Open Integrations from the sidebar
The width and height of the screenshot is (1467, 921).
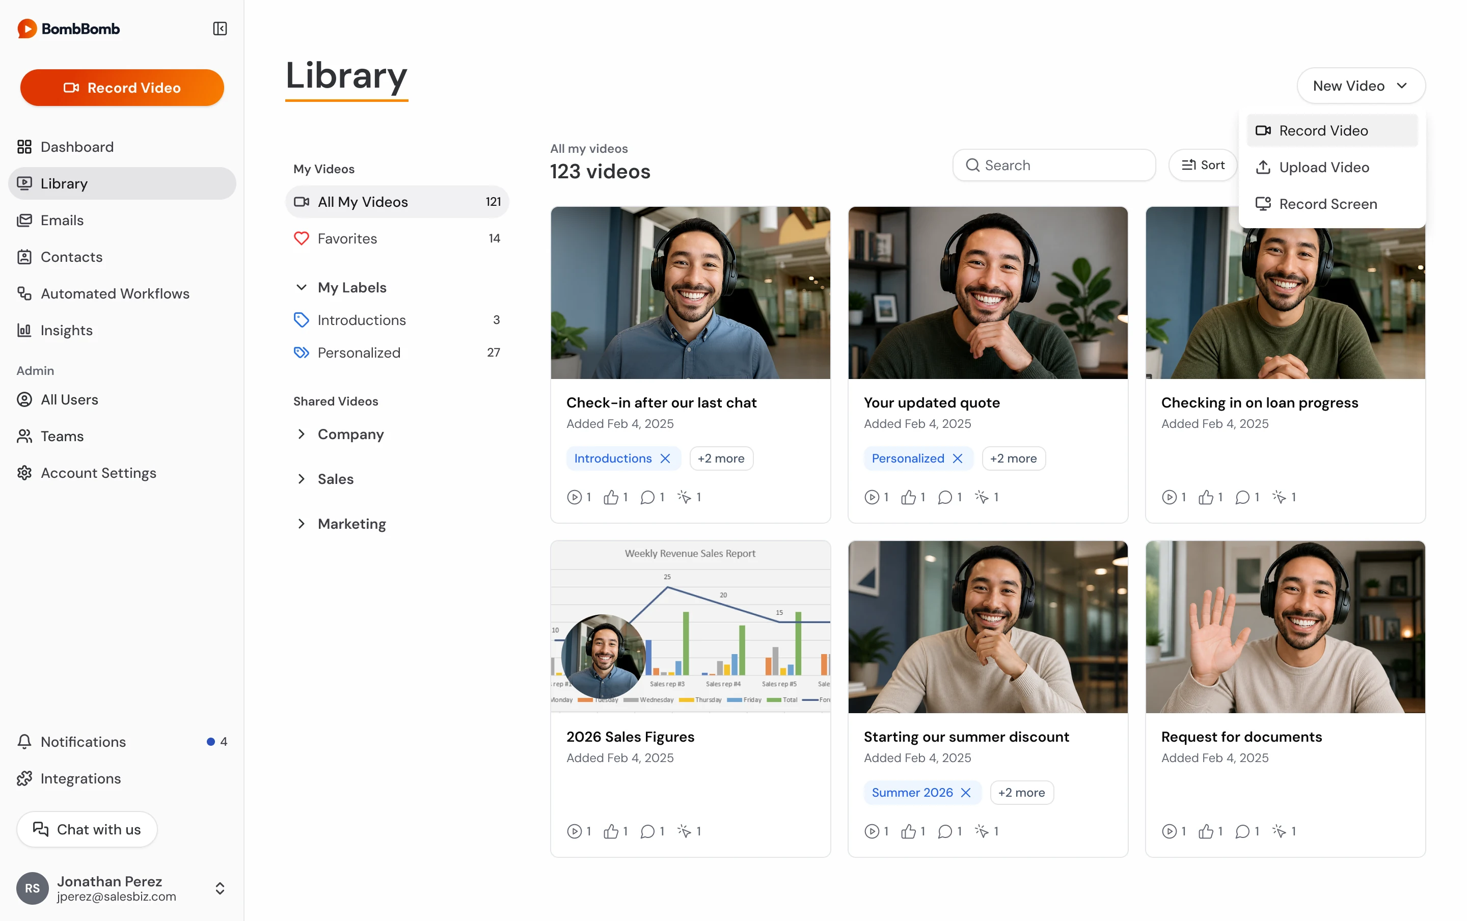[x=122, y=778]
